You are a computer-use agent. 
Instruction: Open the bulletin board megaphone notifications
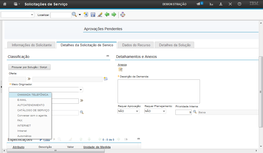click(199, 4)
